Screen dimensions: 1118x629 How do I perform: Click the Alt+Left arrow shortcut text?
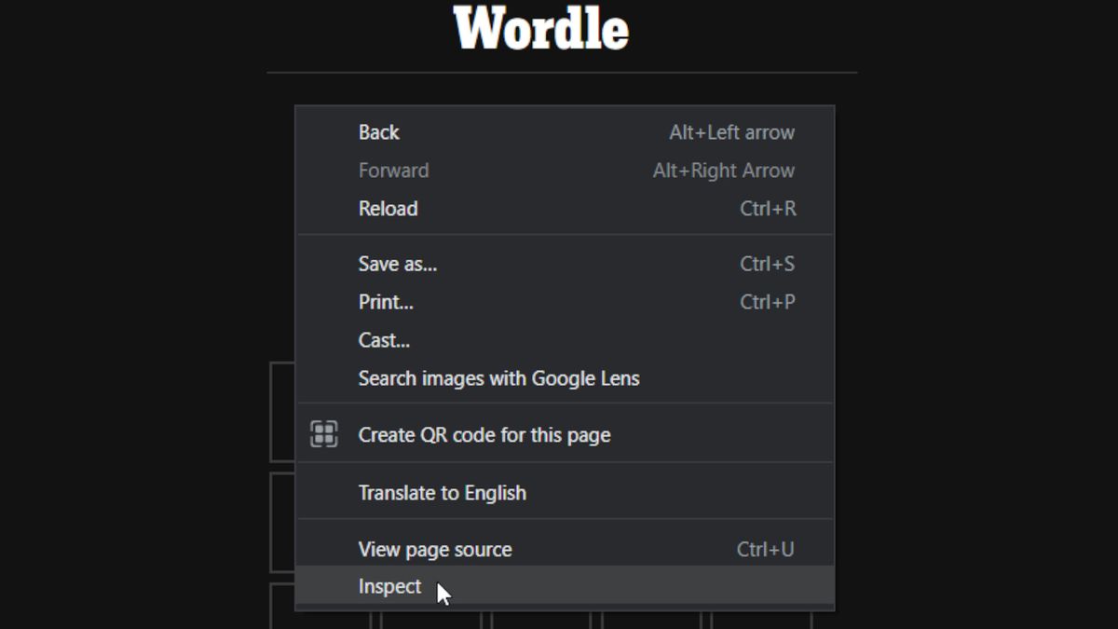tap(730, 132)
